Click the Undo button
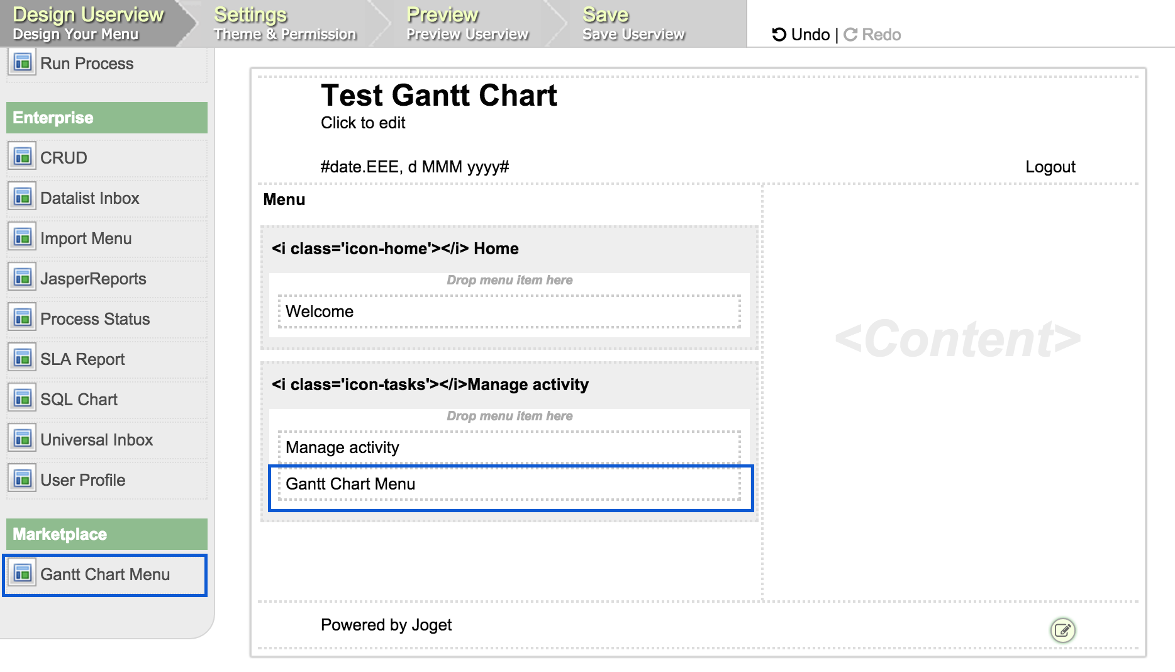This screenshot has height=672, width=1175. pos(801,35)
